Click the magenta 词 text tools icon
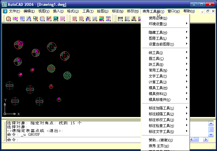The width and height of the screenshot is (217, 151). point(63,19)
